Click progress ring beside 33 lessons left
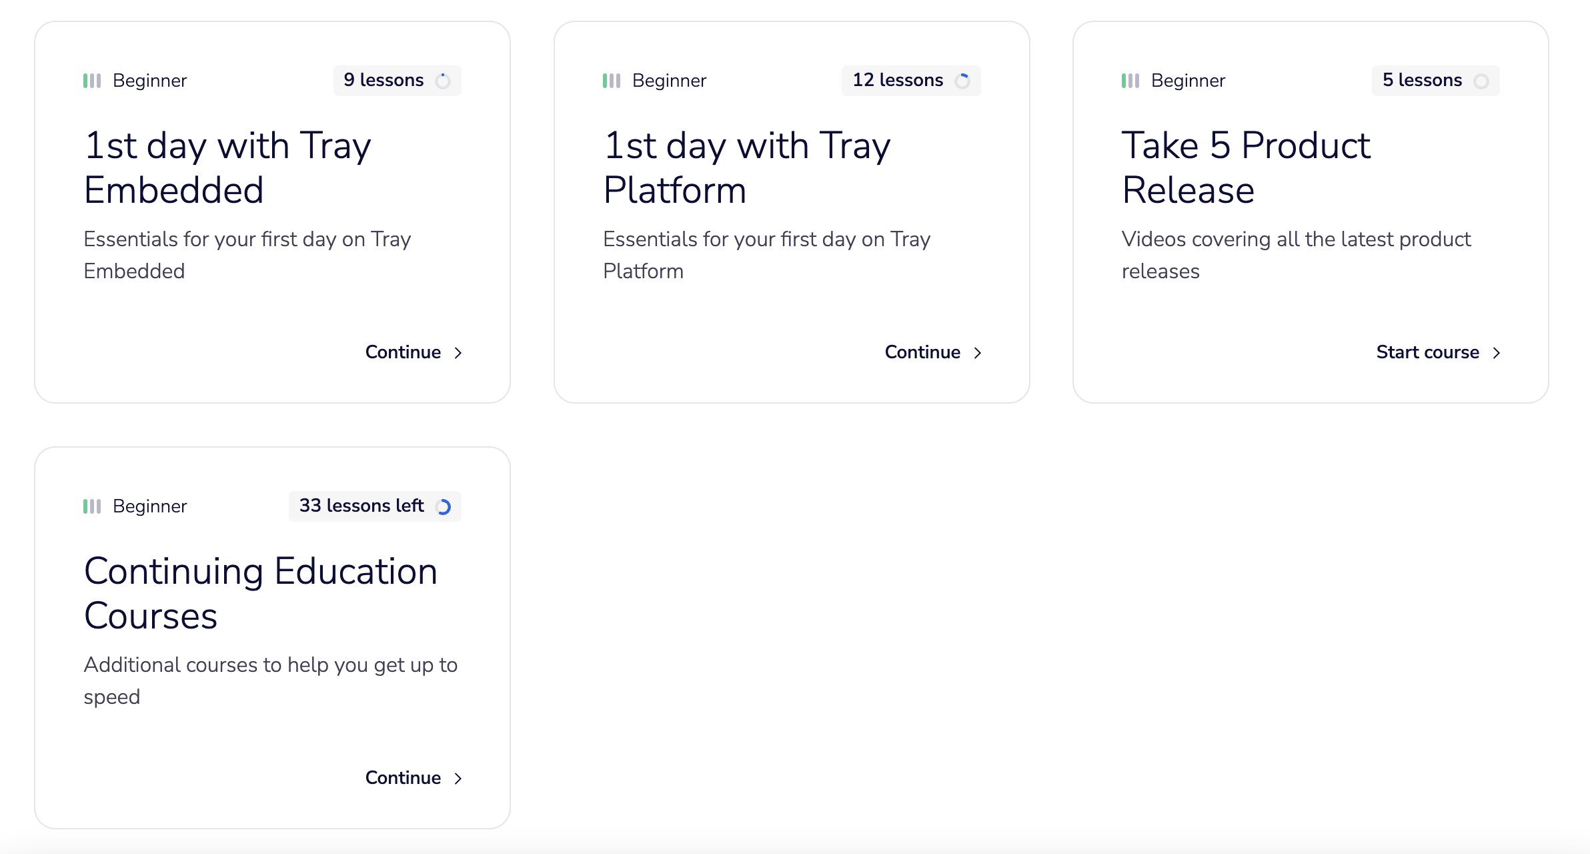This screenshot has width=1590, height=854. (x=444, y=507)
